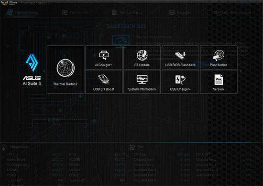Select the VCORE(Back) temperature row
263x186 pixels.
click(x=35, y=165)
